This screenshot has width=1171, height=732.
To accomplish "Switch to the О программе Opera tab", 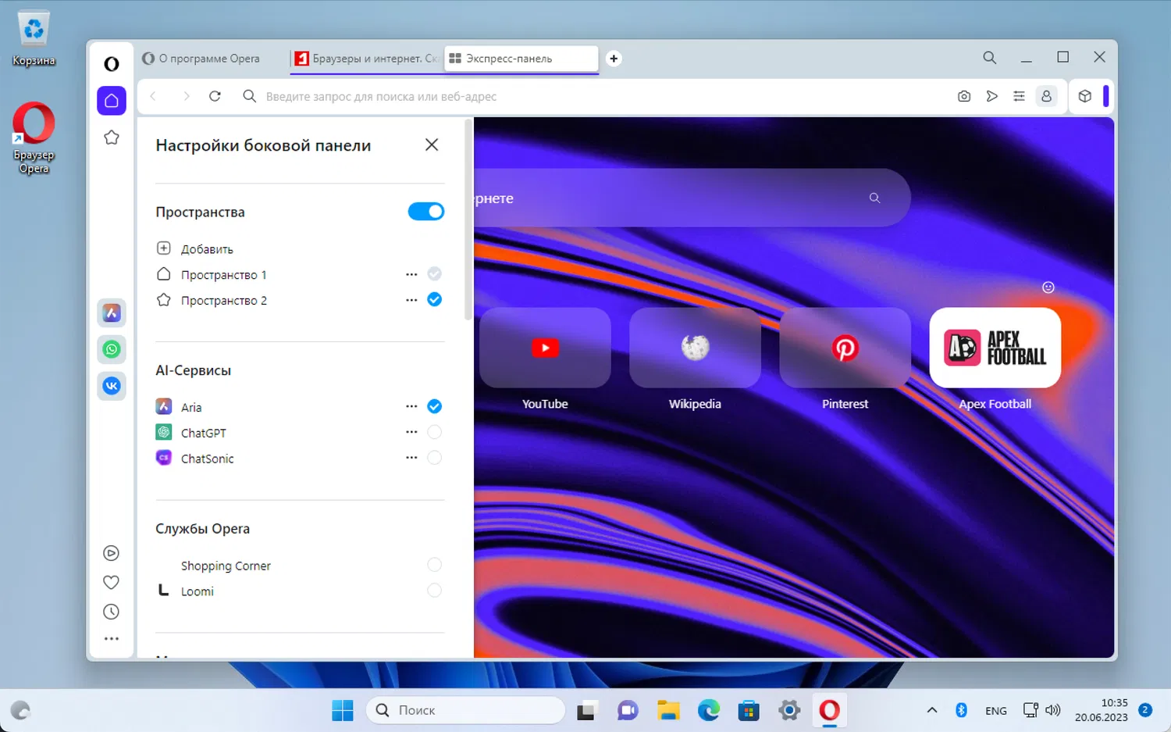I will tap(211, 59).
